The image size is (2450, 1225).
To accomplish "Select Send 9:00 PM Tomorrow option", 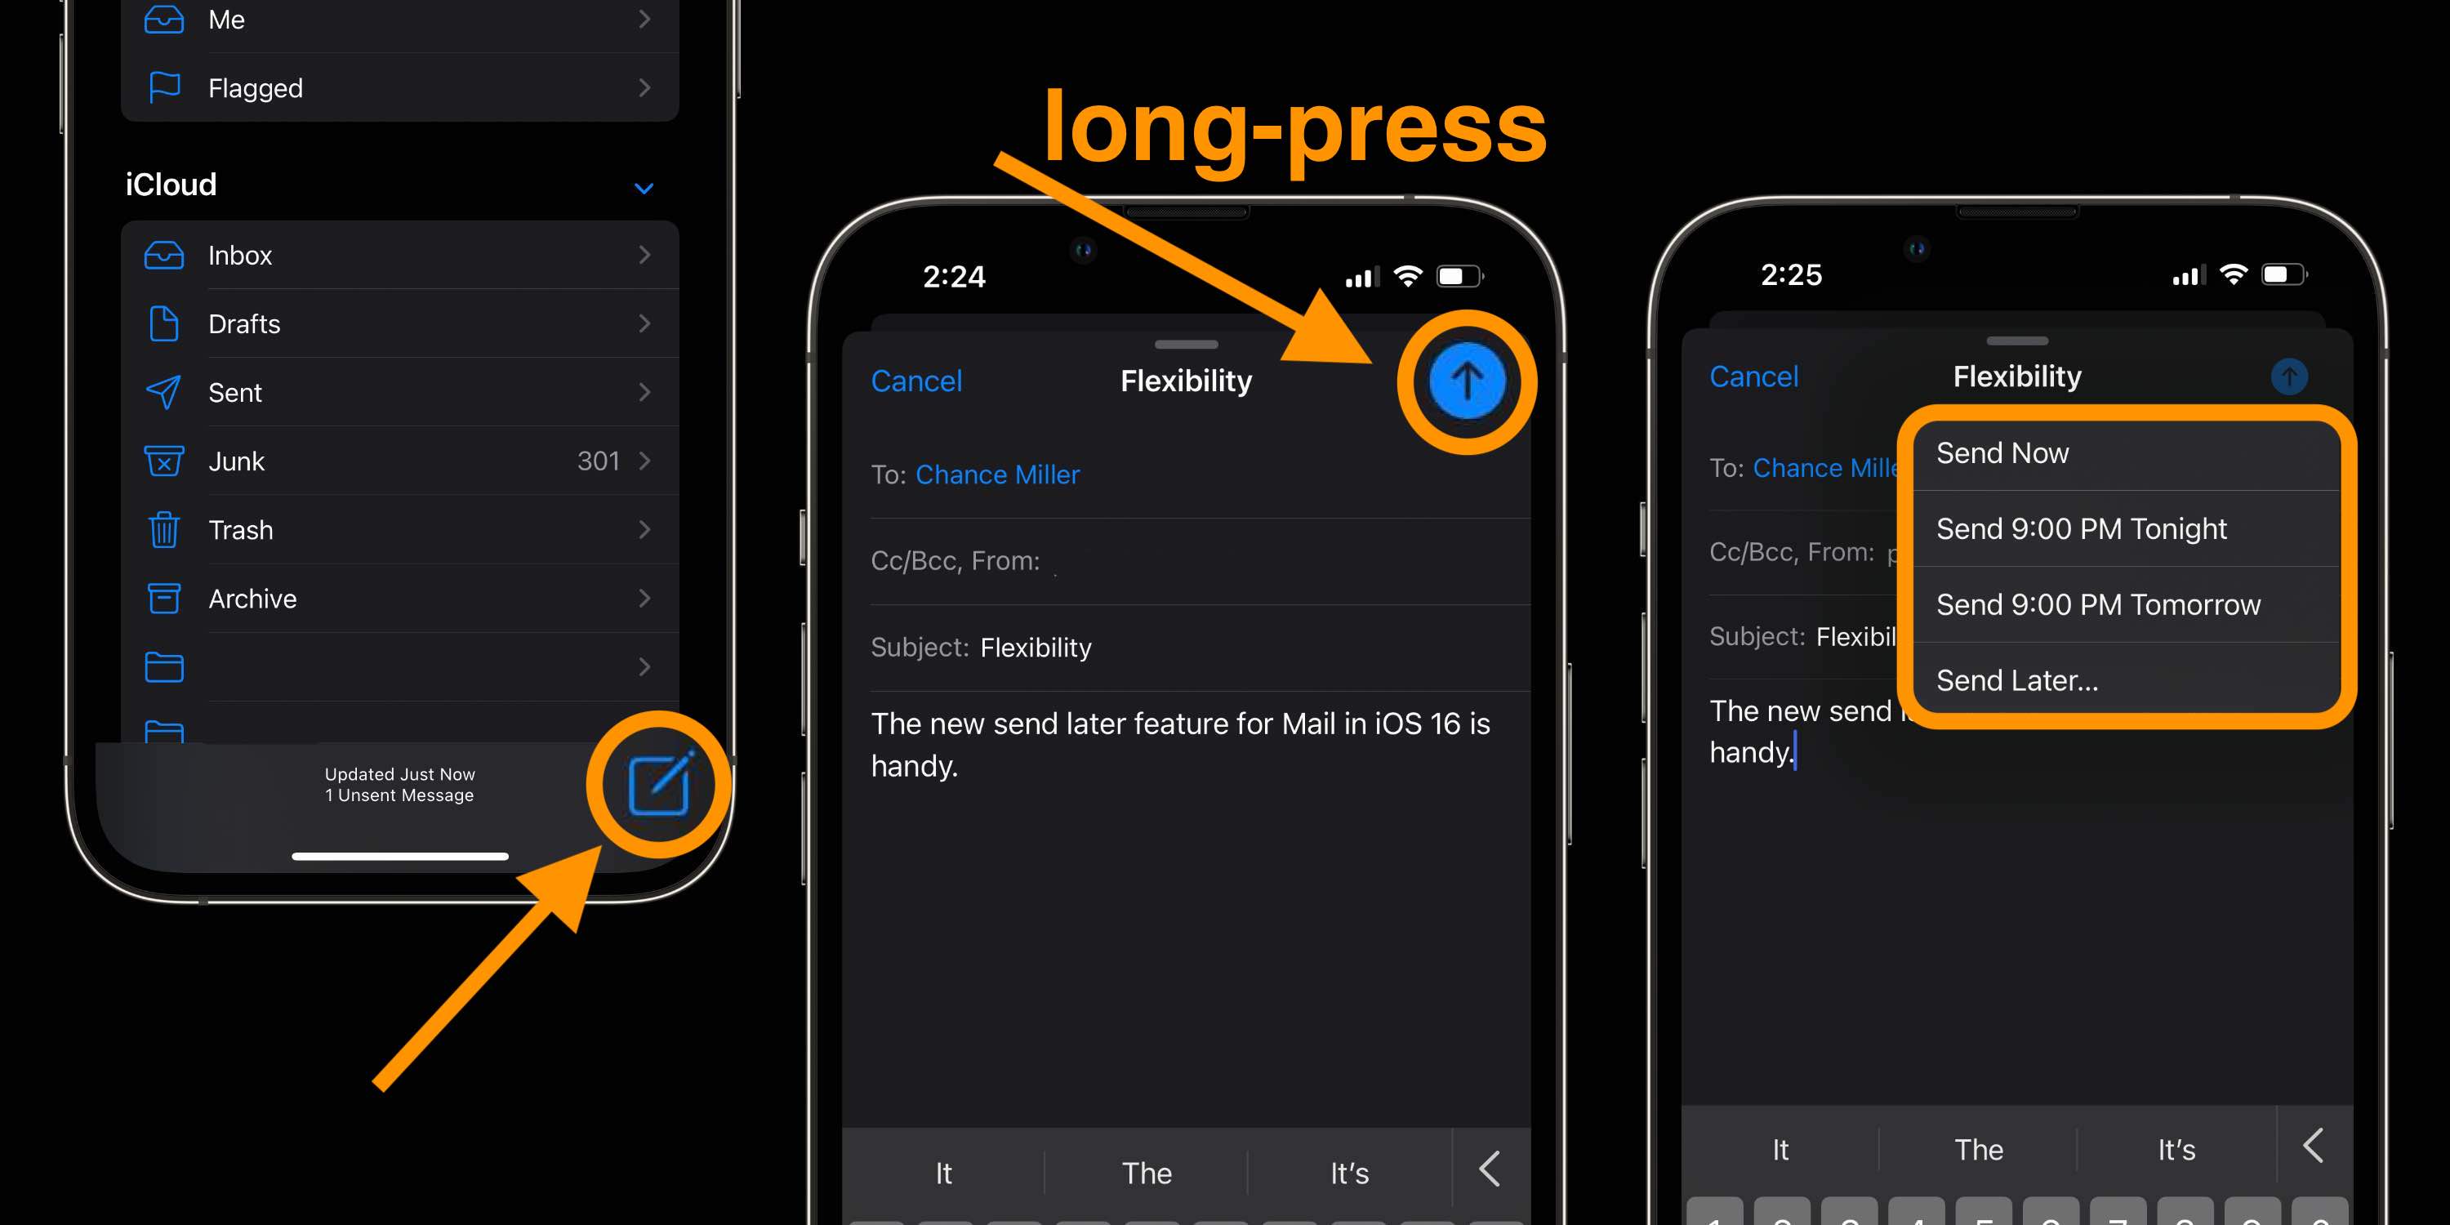I will [2099, 604].
